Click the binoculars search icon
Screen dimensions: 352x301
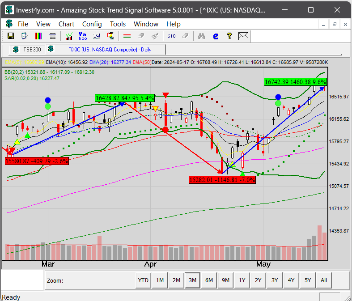pyautogui.click(x=201, y=36)
